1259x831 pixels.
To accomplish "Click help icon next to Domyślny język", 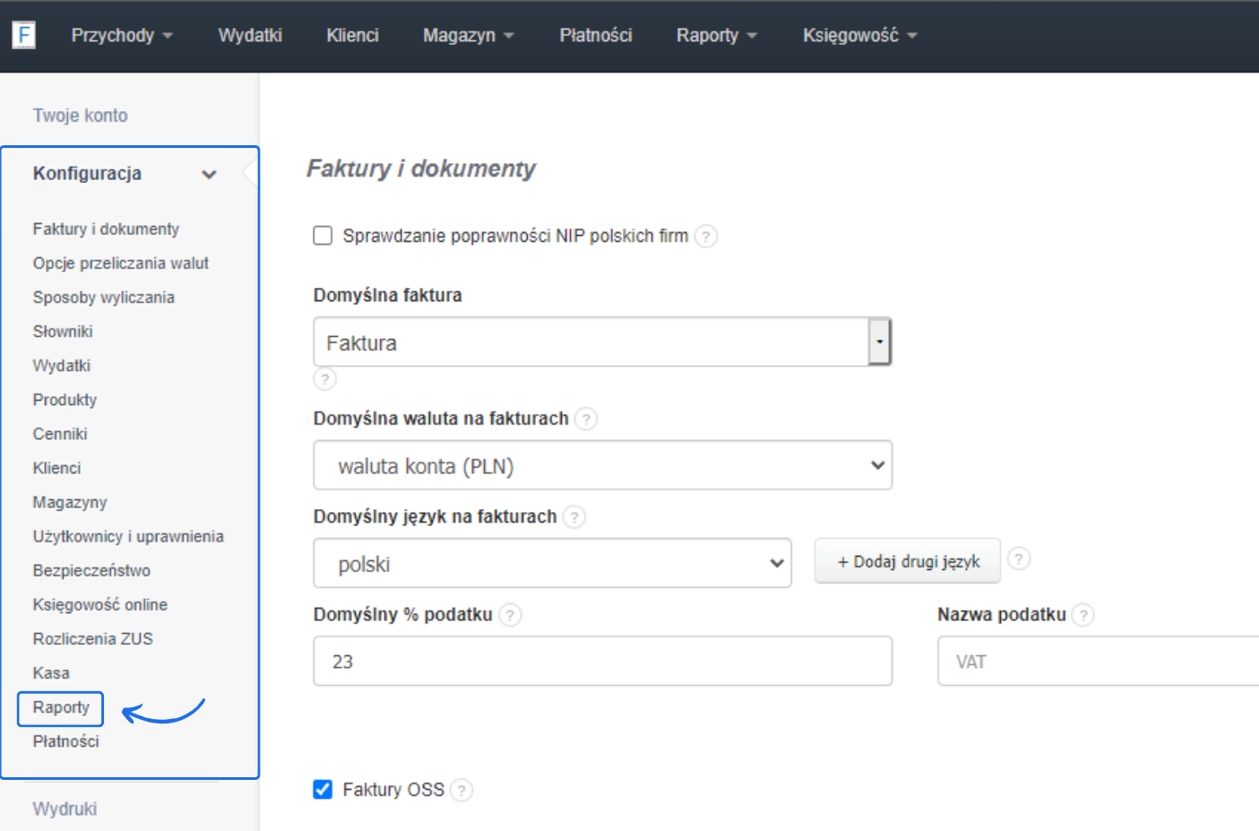I will (x=574, y=517).
